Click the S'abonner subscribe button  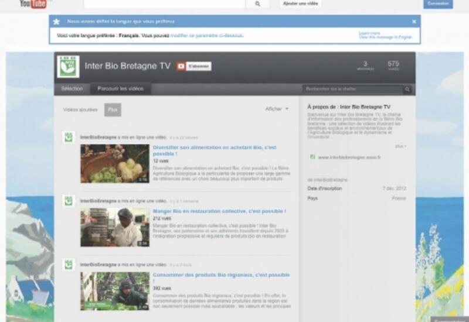194,66
